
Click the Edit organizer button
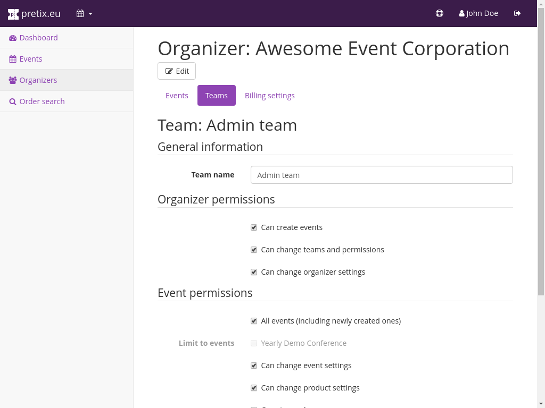pos(177,71)
